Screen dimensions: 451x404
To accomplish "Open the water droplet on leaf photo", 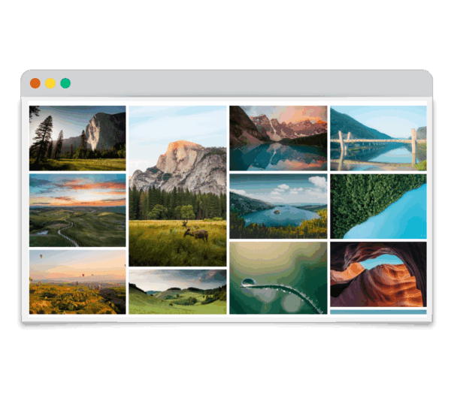I will click(x=278, y=278).
